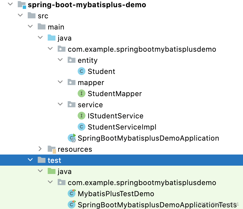The width and height of the screenshot is (243, 209).
Task: Collapse the mapper package chevron
Action: 60,82
